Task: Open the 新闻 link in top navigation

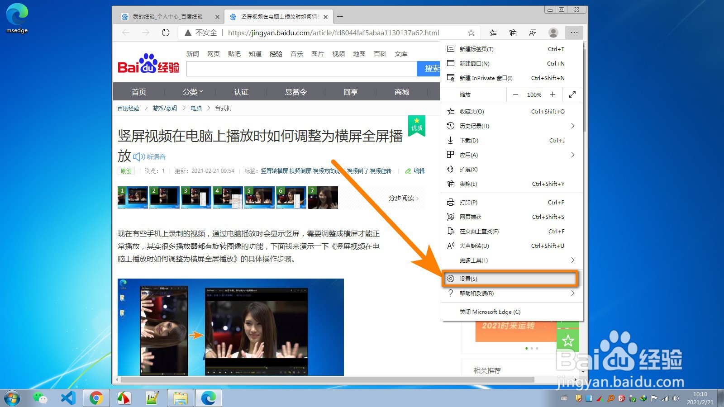Action: [x=193, y=54]
